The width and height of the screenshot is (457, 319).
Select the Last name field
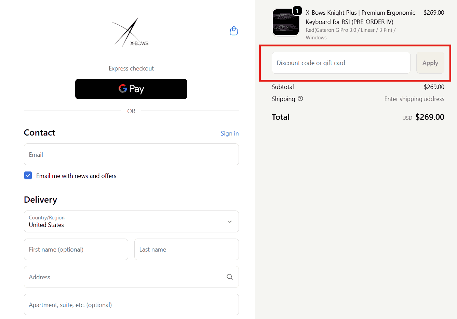click(x=186, y=250)
